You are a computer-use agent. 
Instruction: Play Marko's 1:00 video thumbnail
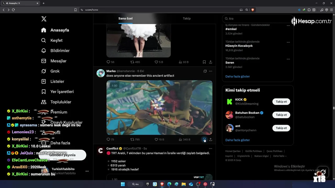(x=159, y=107)
